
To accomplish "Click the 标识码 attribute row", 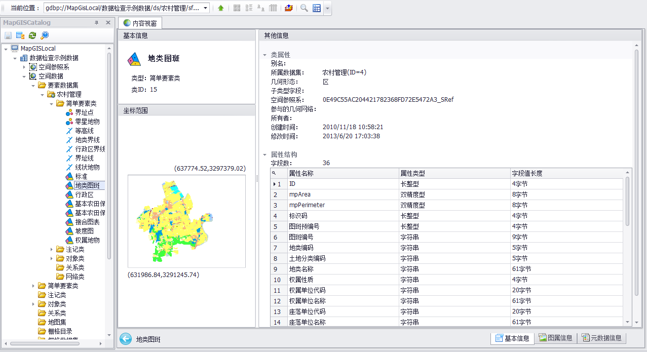I will coord(447,216).
